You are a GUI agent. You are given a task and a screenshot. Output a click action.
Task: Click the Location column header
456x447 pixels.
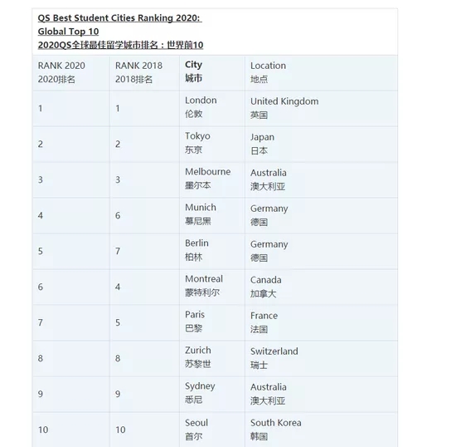coord(321,72)
